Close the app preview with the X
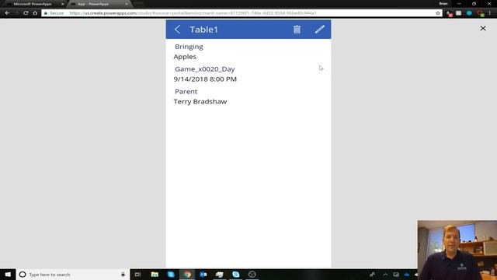Screen dimensions: 497x280 pyautogui.click(x=483, y=29)
